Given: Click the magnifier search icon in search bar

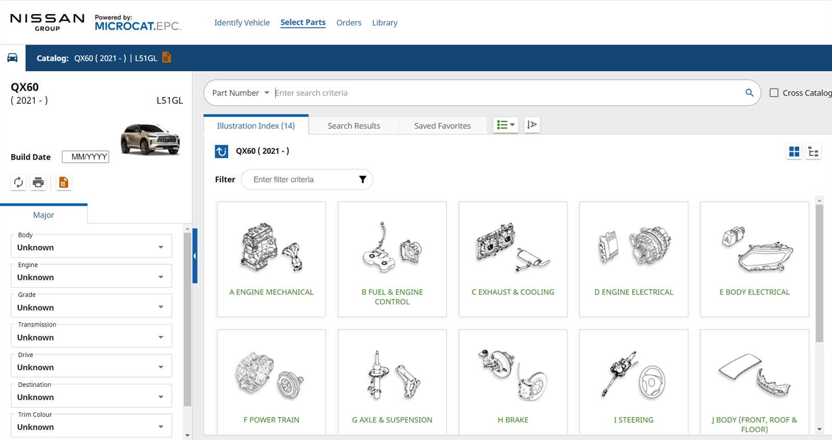Looking at the screenshot, I should pos(749,93).
